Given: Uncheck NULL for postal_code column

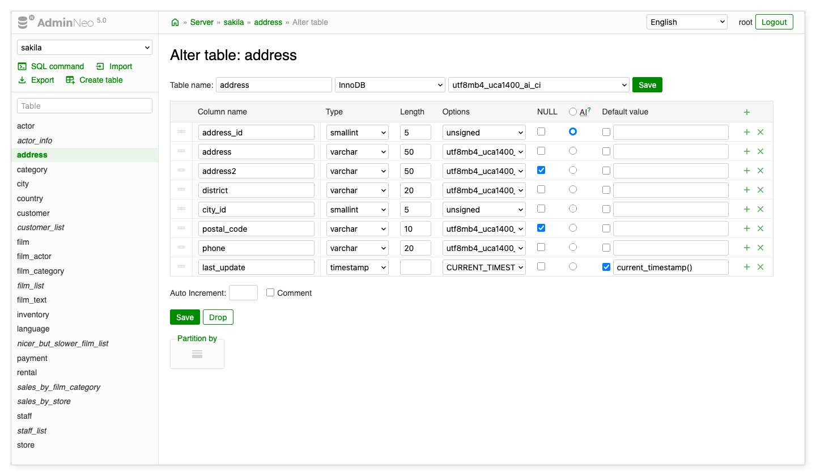Looking at the screenshot, I should coord(541,228).
